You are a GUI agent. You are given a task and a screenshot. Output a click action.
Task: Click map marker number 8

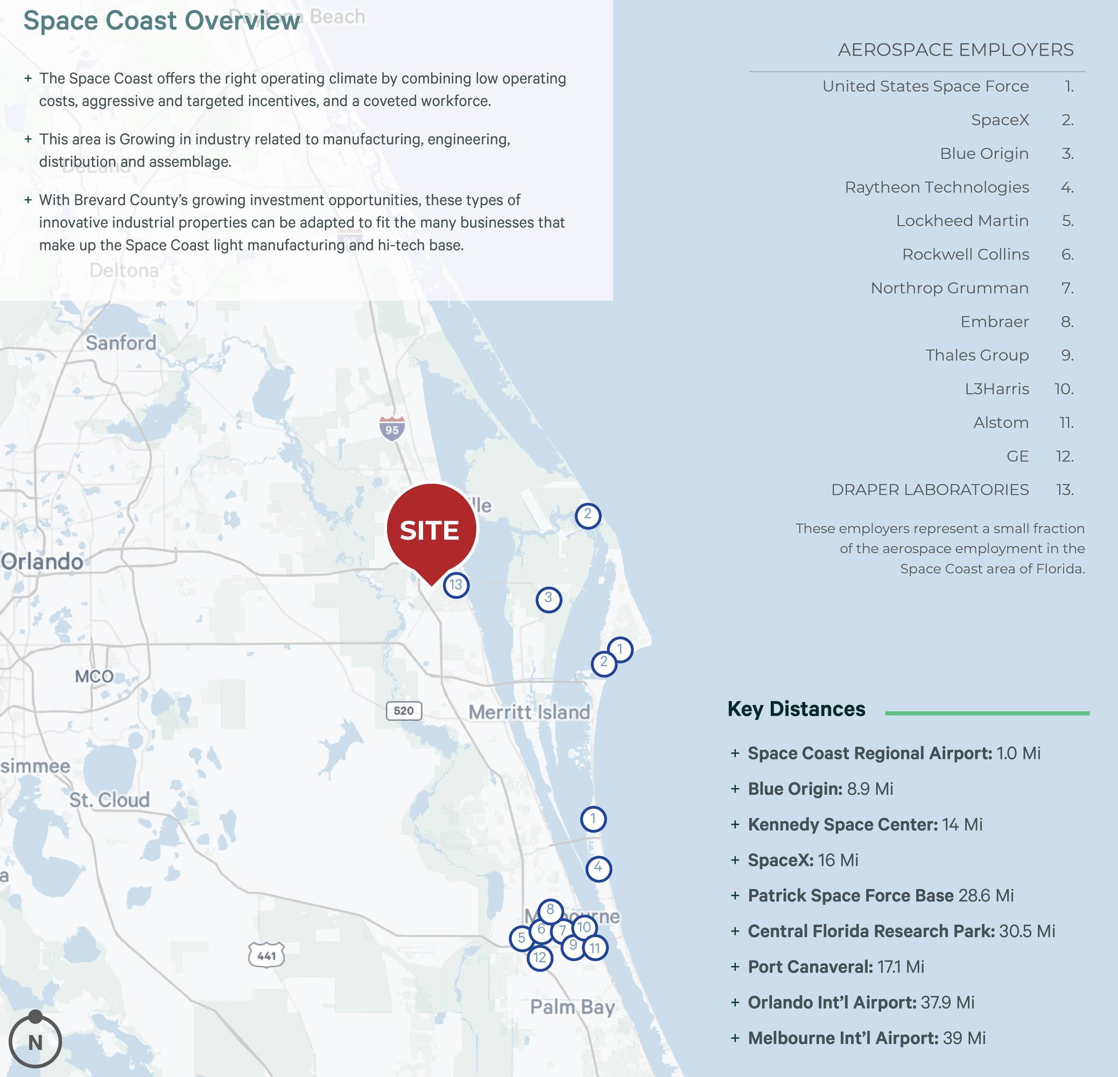550,911
